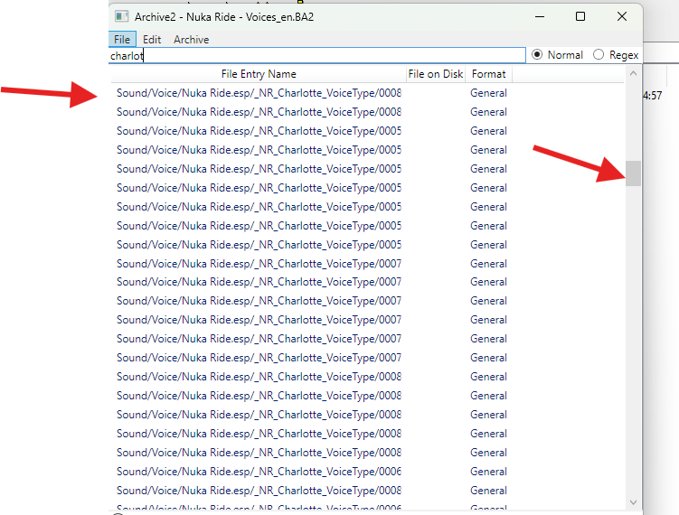Click the Archive2 app icon in the title bar
Viewport: 679px width, 515px height.
tap(122, 16)
